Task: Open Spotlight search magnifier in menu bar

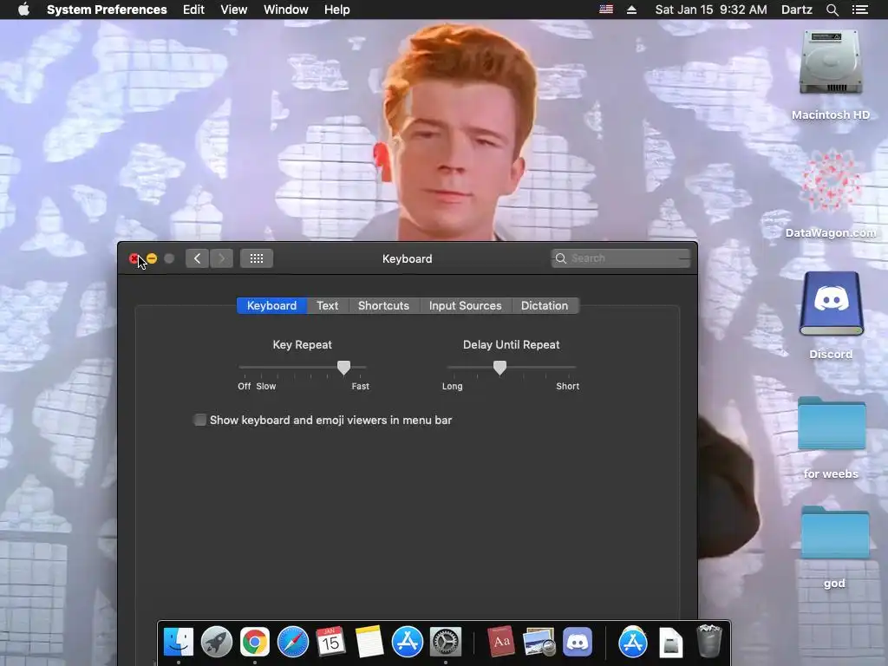Action: tap(832, 10)
